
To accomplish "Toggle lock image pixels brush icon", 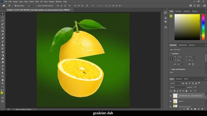I will point(178,91).
